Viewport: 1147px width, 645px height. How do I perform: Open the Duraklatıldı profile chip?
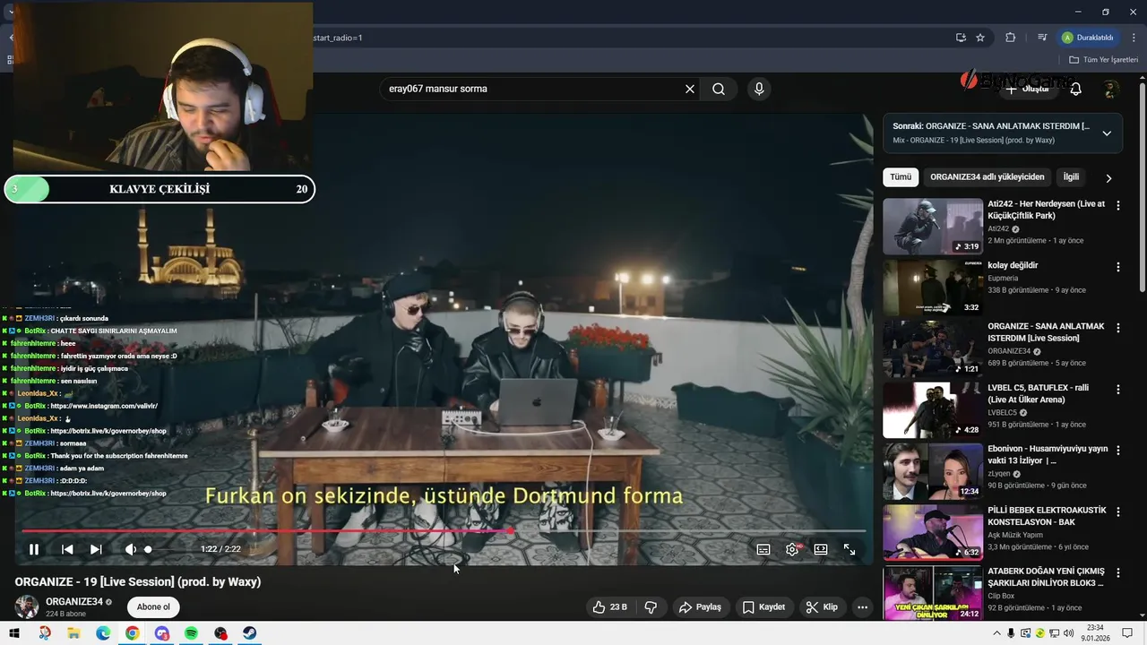[x=1089, y=38]
